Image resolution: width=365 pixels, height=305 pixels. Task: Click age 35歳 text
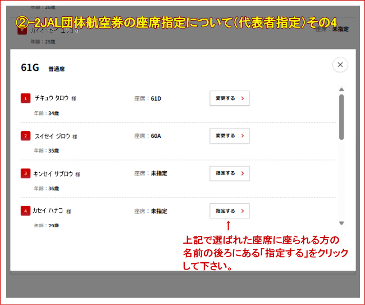tap(53, 151)
